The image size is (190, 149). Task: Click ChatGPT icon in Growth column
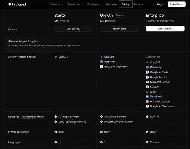[x=101, y=57]
